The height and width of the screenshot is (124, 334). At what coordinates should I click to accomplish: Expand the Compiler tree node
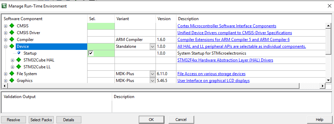click(5, 40)
